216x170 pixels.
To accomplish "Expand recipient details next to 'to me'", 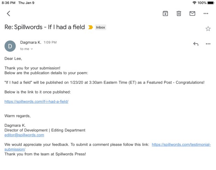I will (32, 49).
